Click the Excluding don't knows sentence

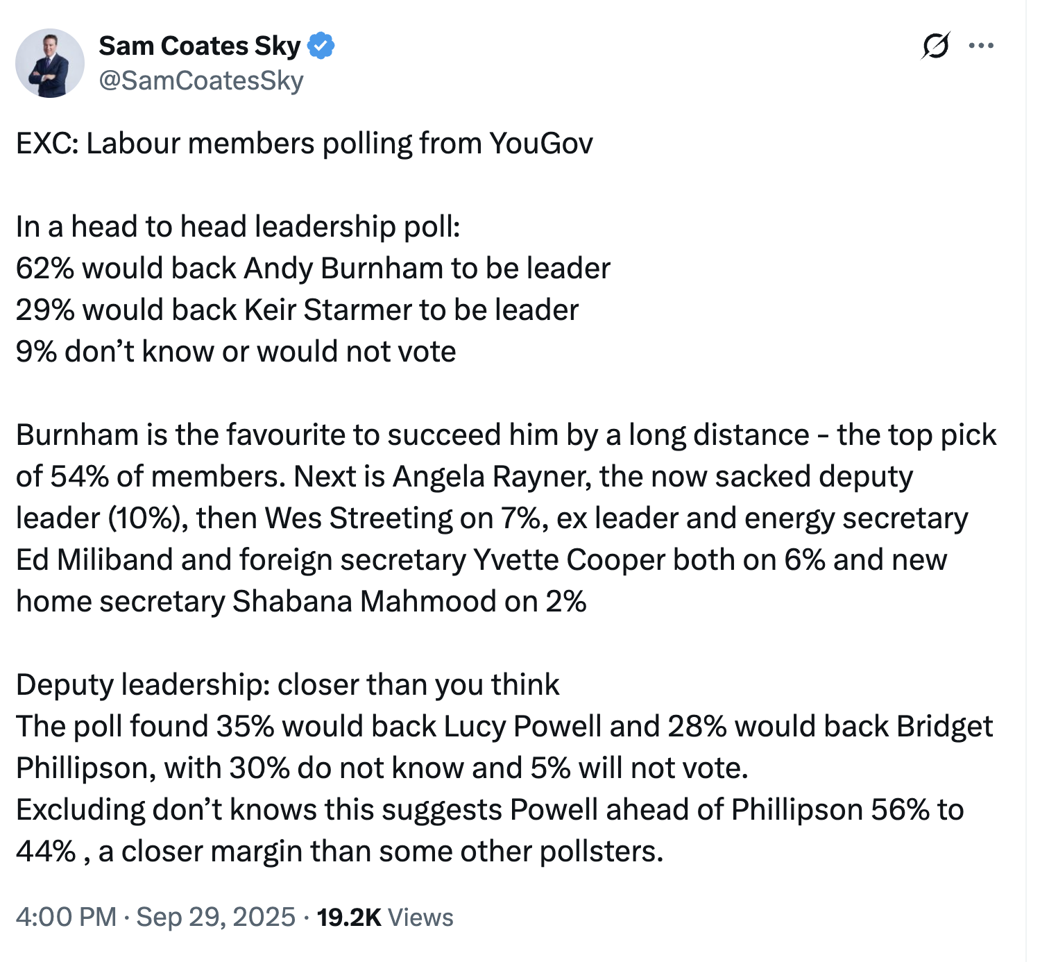(490, 810)
